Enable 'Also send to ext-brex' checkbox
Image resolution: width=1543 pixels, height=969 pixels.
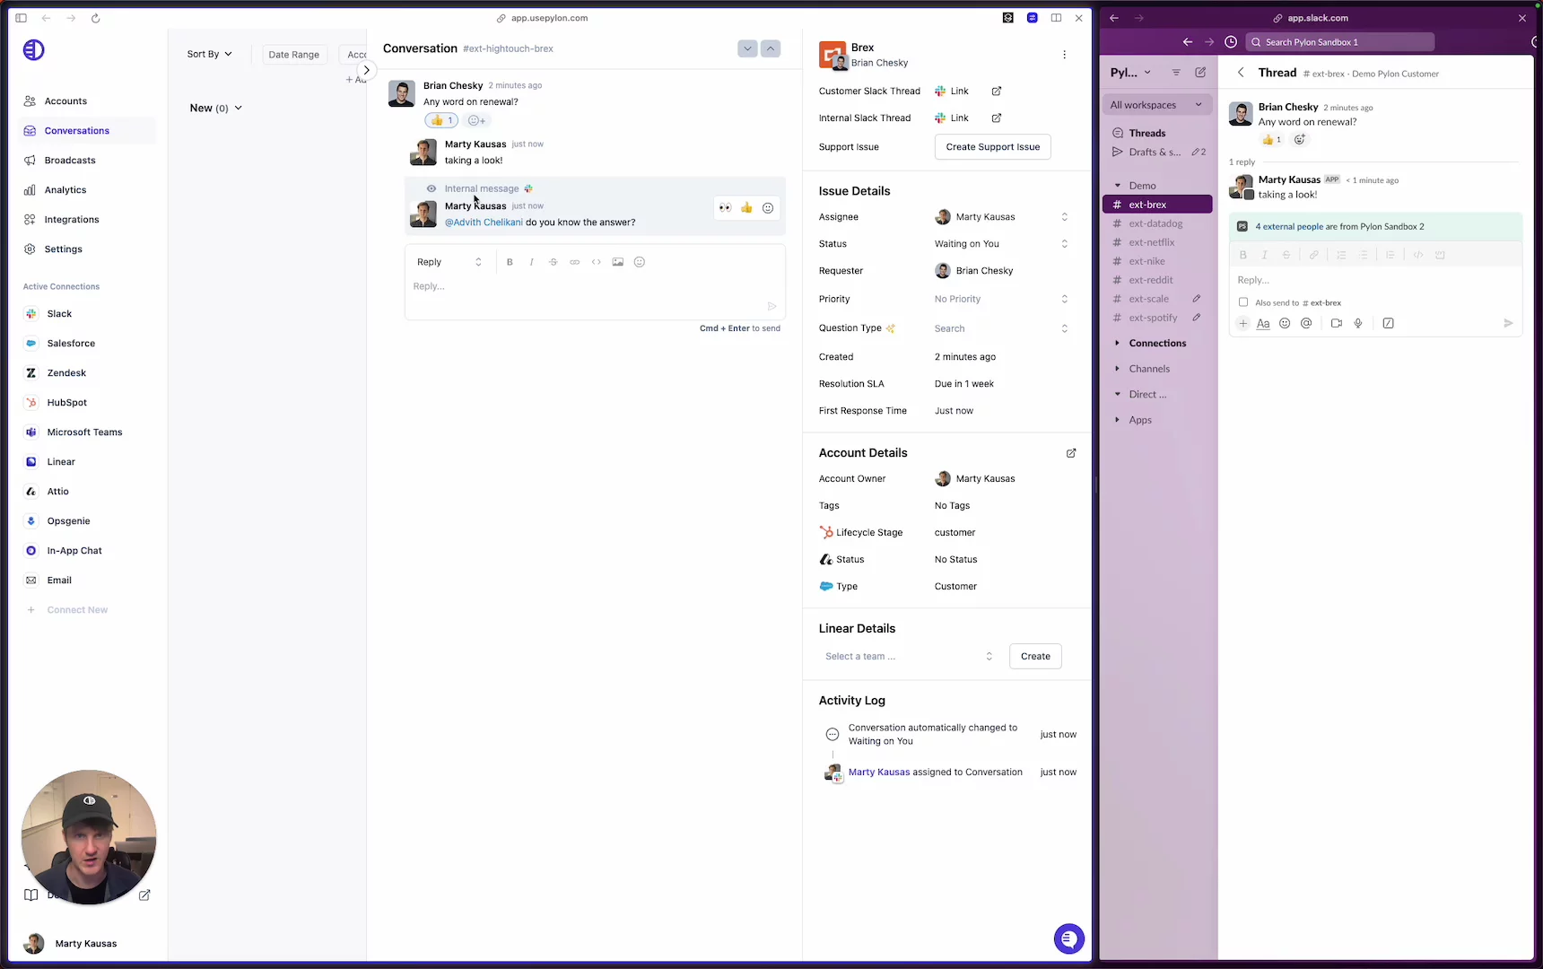(x=1243, y=302)
